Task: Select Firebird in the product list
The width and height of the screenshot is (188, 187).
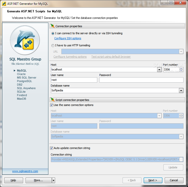Action: [22, 95]
